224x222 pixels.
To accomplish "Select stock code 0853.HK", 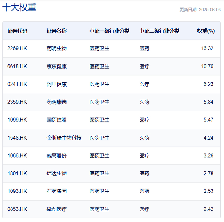I will click(x=17, y=209).
